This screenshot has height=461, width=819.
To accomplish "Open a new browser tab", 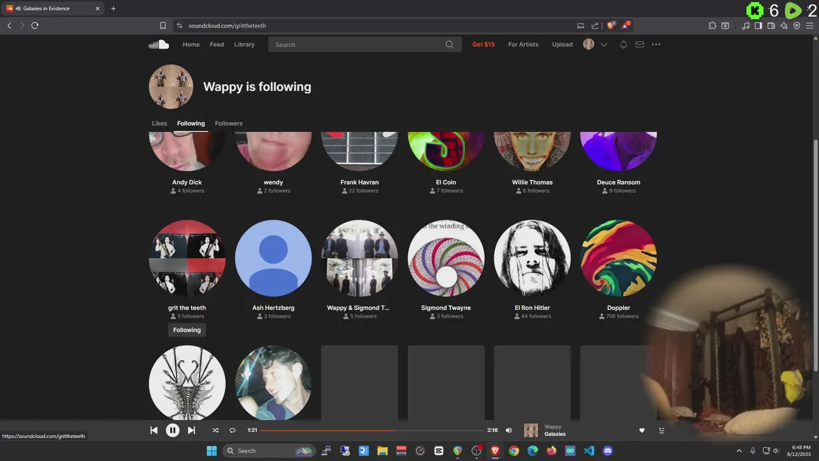I will [113, 9].
